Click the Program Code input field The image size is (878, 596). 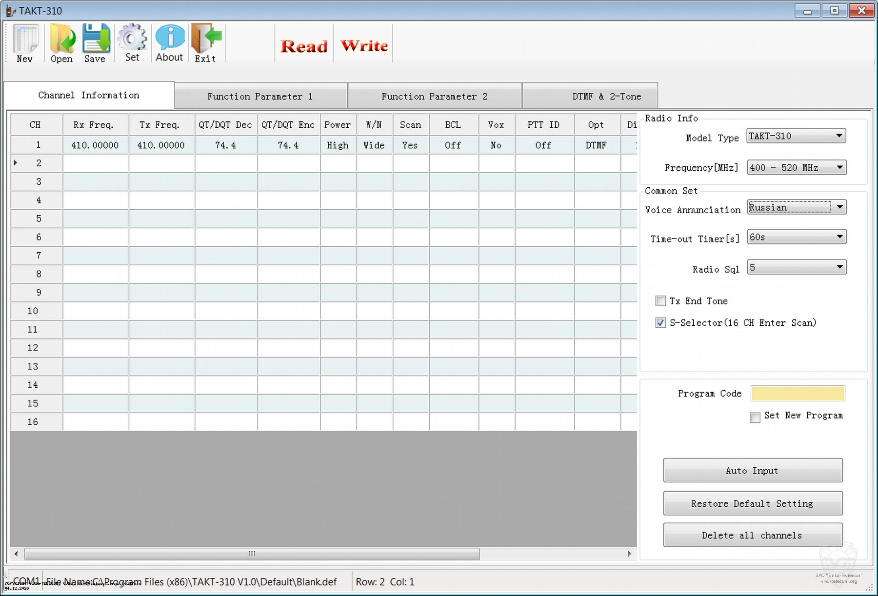tap(798, 394)
